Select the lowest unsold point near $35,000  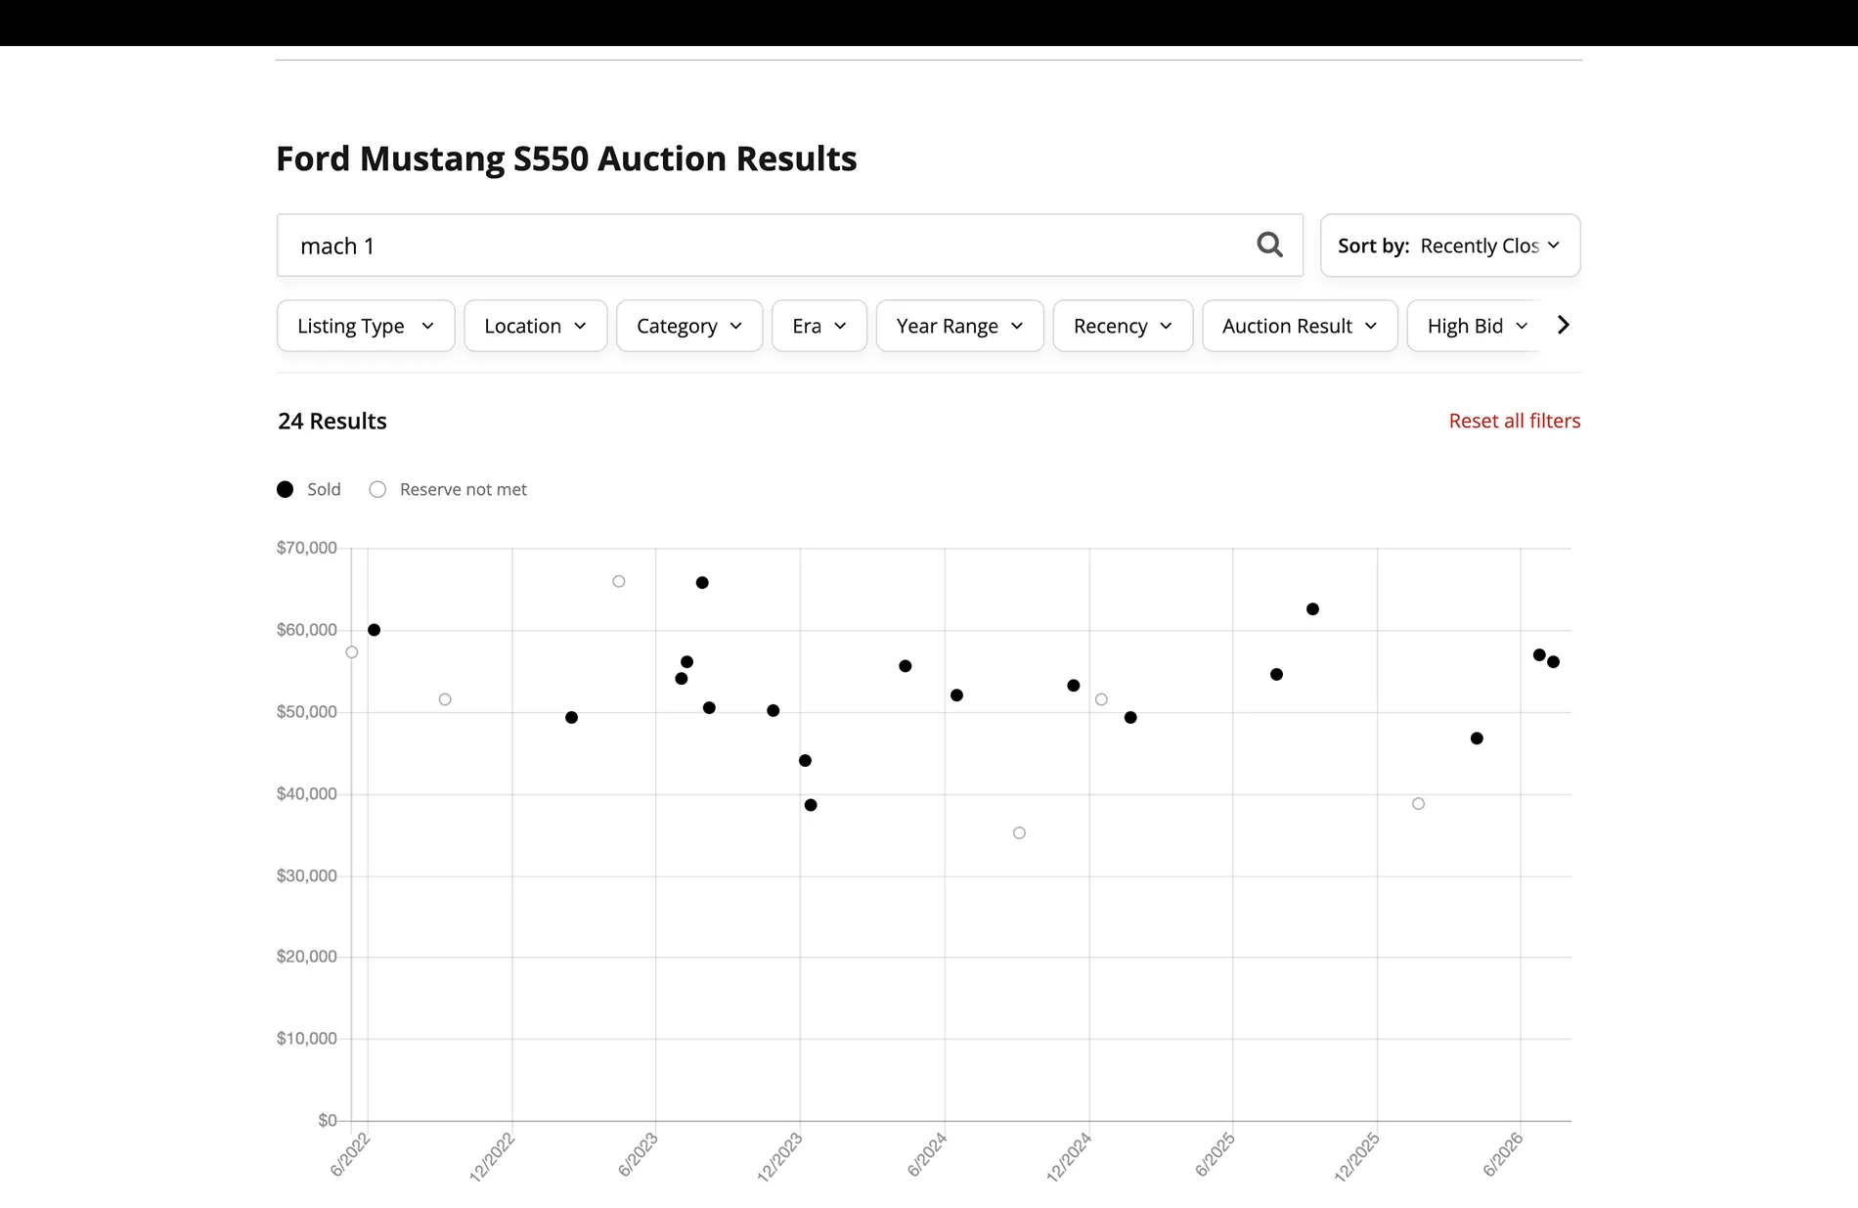[1019, 833]
